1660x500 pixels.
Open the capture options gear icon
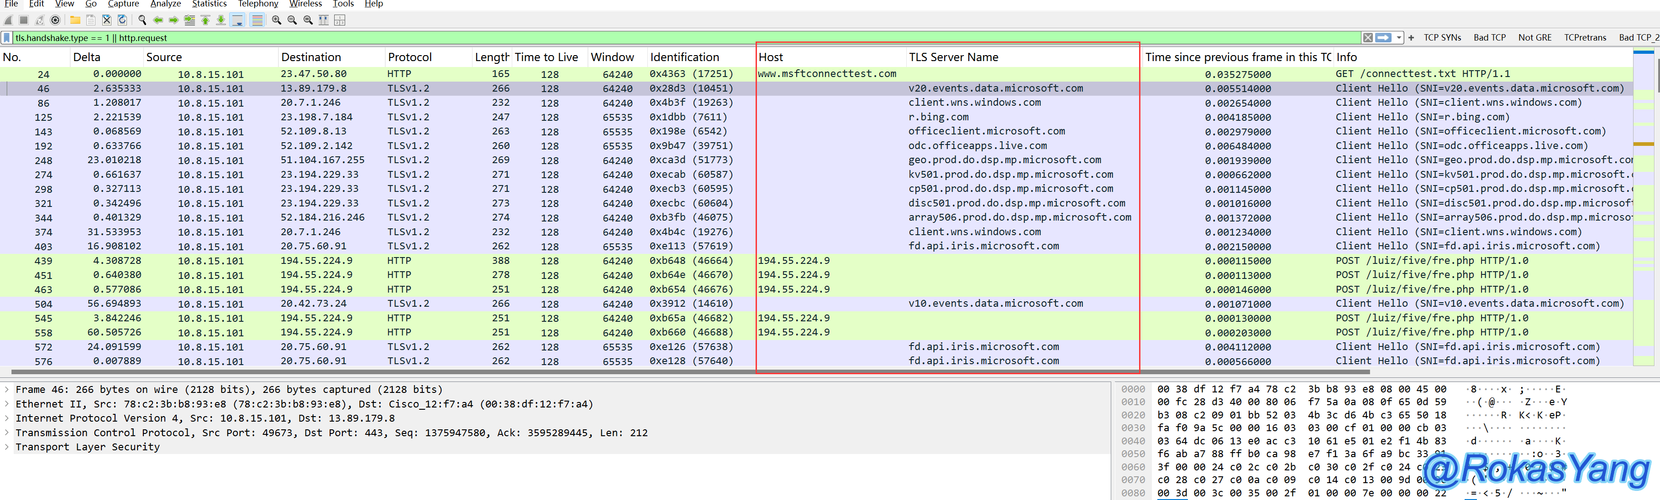pyautogui.click(x=55, y=20)
